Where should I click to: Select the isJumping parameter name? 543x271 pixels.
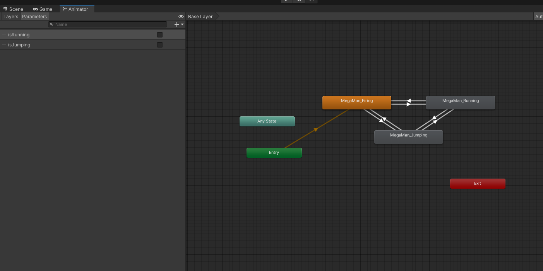click(x=19, y=45)
